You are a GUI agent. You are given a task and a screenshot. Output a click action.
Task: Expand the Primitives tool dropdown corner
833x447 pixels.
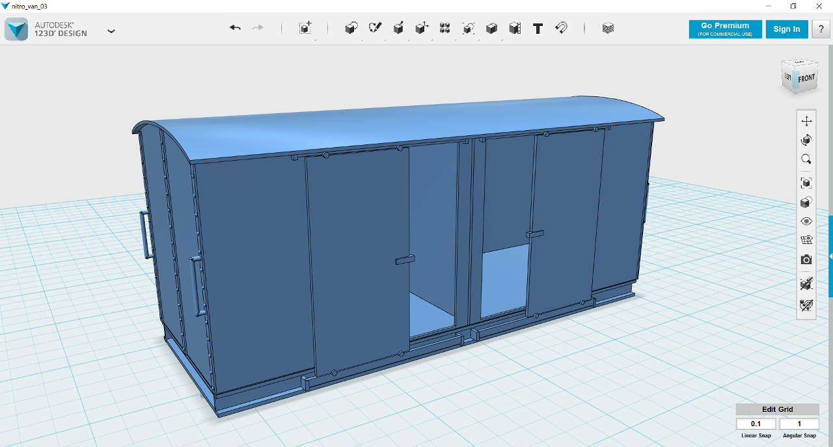(x=361, y=39)
